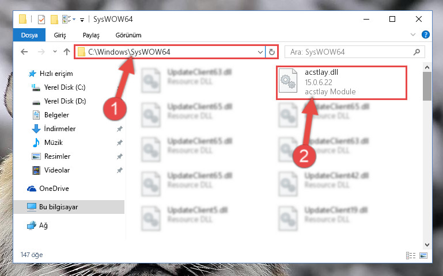Open customize quick access toolbar dropdown
Screen dimensions: 443x276
click(x=82, y=20)
